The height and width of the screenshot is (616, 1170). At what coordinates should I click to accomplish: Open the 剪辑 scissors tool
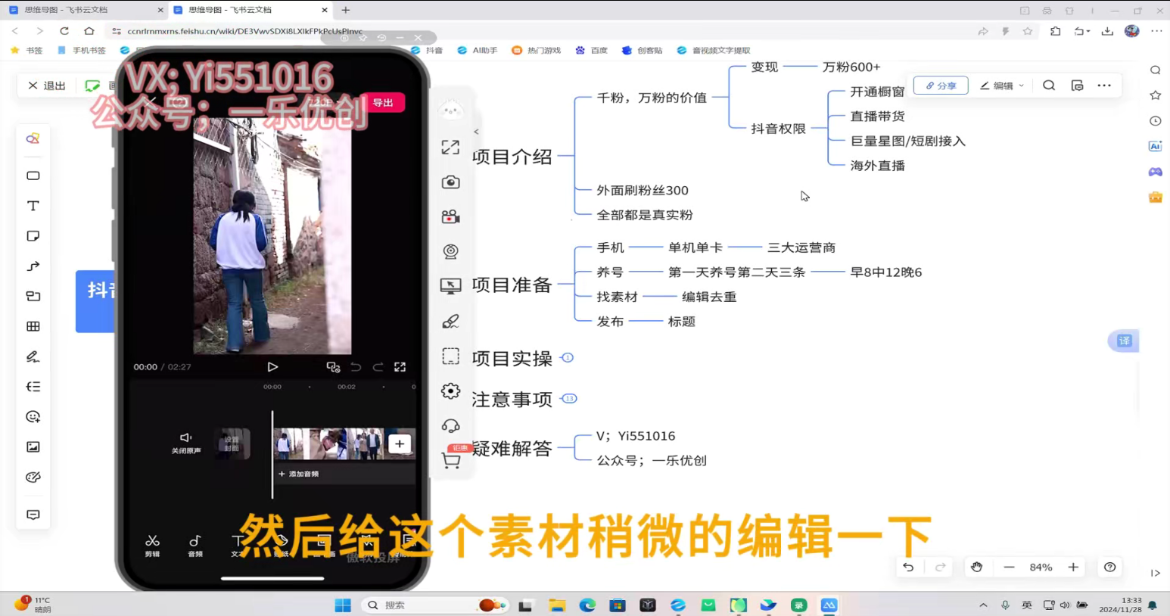(x=152, y=545)
